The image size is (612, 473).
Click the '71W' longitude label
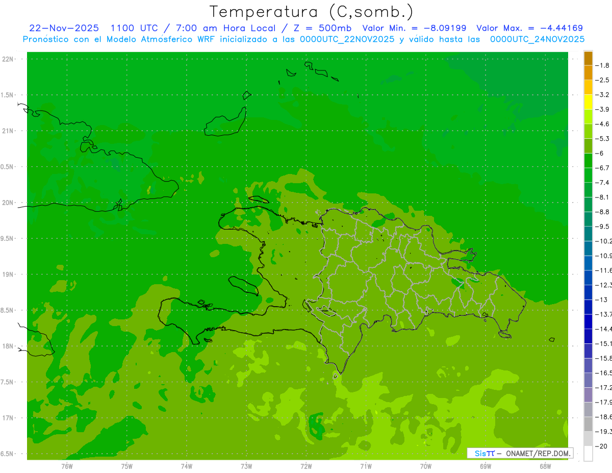pos(366,466)
